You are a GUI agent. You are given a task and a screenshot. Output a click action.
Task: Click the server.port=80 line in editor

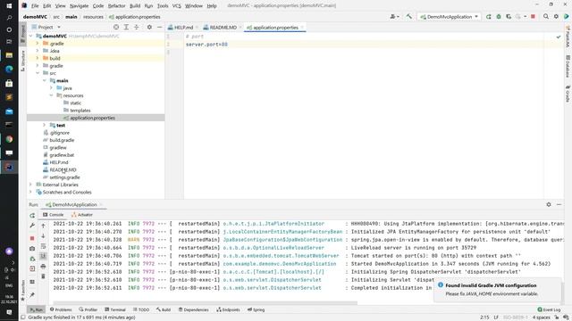[206, 45]
